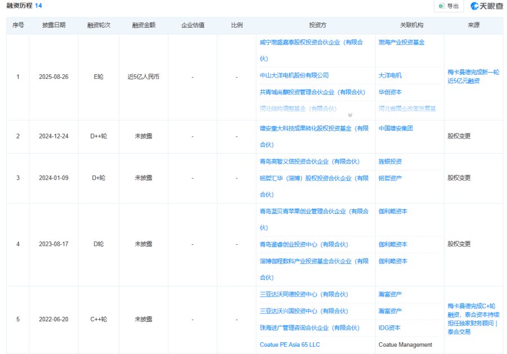507x354 pixels.
Task: Open 中山大洋电机股份有限公司 link
Action: 294,75
